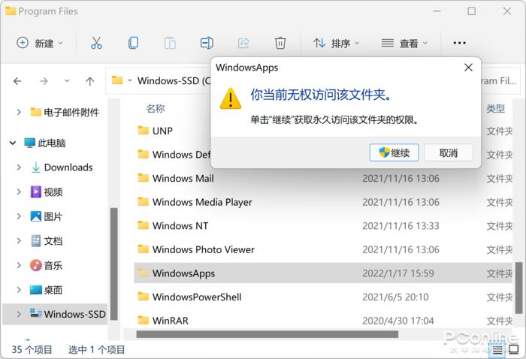Expand the Windows-SSD tree node

click(19, 314)
